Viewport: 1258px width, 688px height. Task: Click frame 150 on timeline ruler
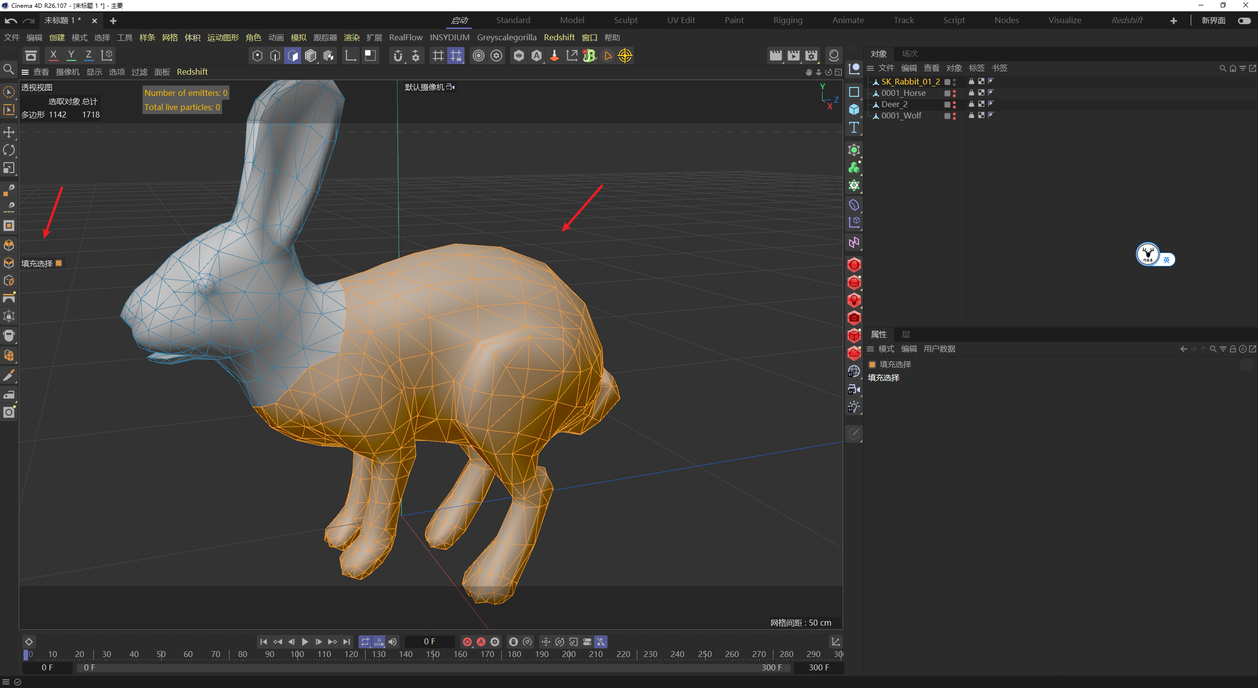tap(433, 655)
